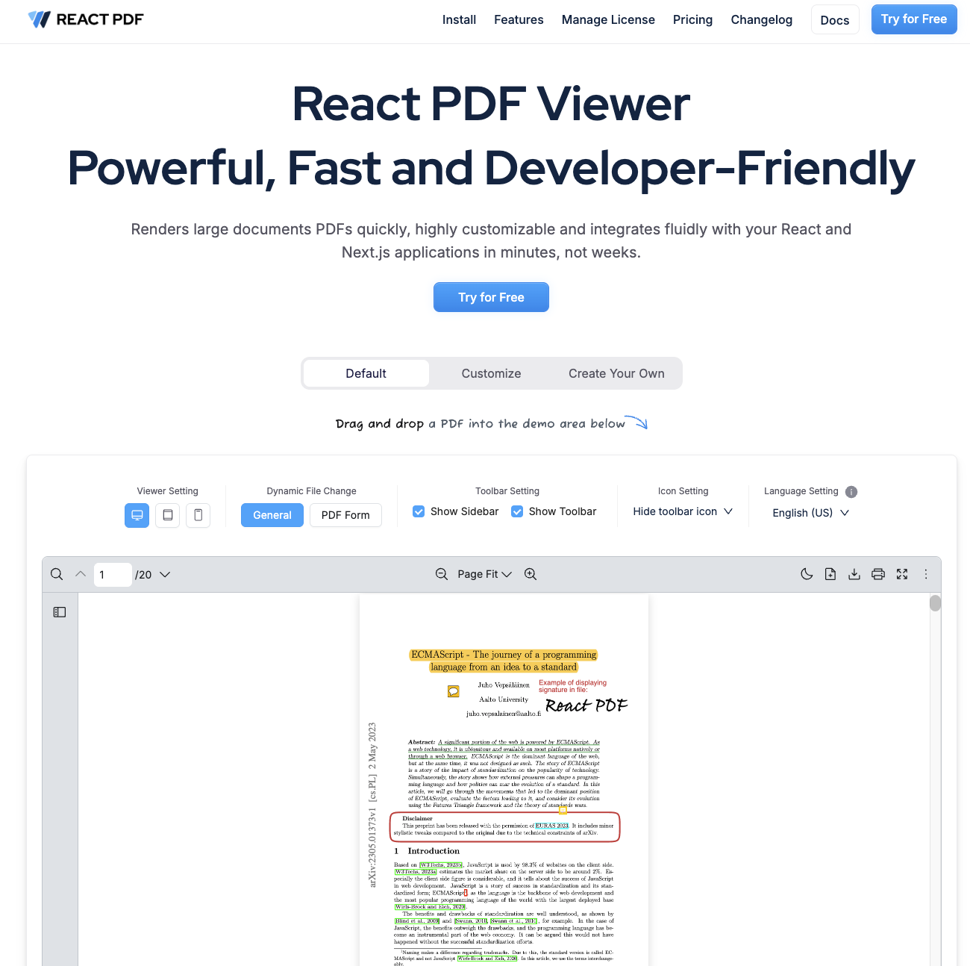Click Try for Free under headline
The image size is (970, 966).
pyautogui.click(x=491, y=297)
